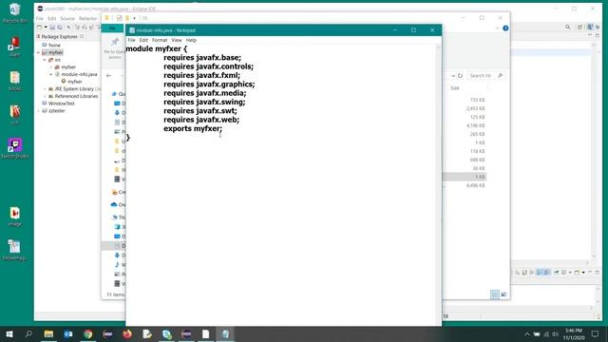Click File Explorer's help question mark icon
Screen dimensions: 608x342
505,28
